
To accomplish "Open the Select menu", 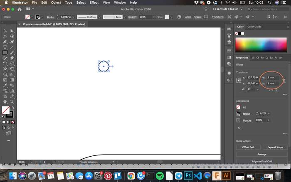I will 81,2.
